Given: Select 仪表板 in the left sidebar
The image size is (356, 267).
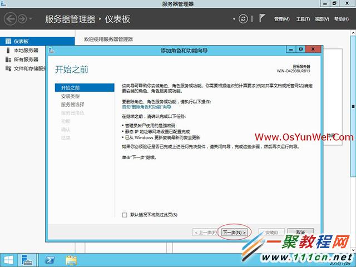Looking at the screenshot, I should click(37, 41).
